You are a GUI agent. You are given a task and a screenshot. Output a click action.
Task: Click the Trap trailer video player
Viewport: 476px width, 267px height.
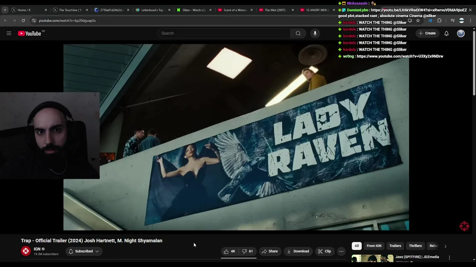(x=236, y=137)
